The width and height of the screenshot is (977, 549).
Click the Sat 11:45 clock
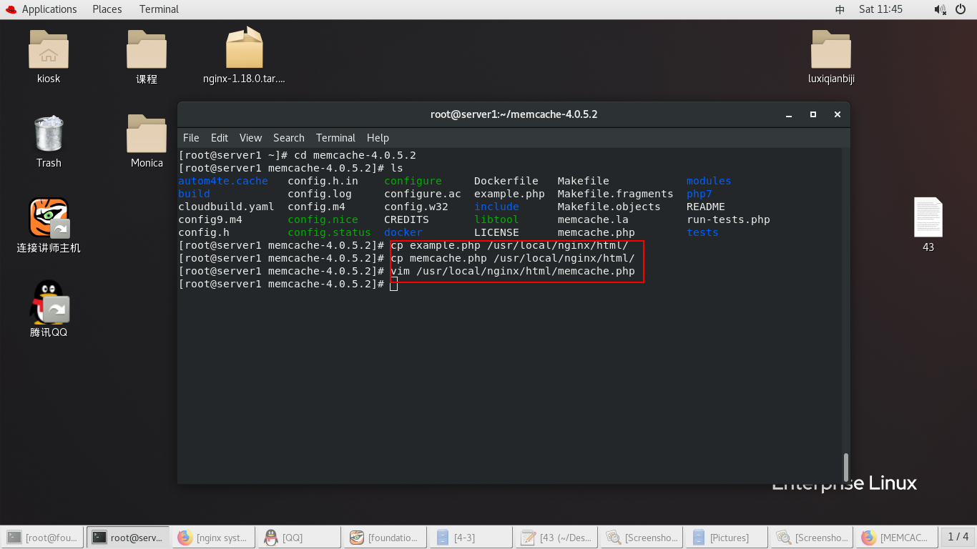(x=880, y=9)
